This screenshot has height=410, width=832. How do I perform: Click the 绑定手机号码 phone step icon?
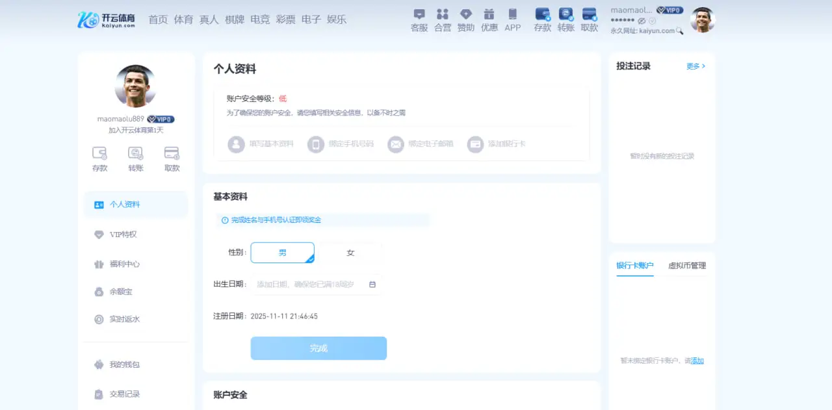point(316,144)
